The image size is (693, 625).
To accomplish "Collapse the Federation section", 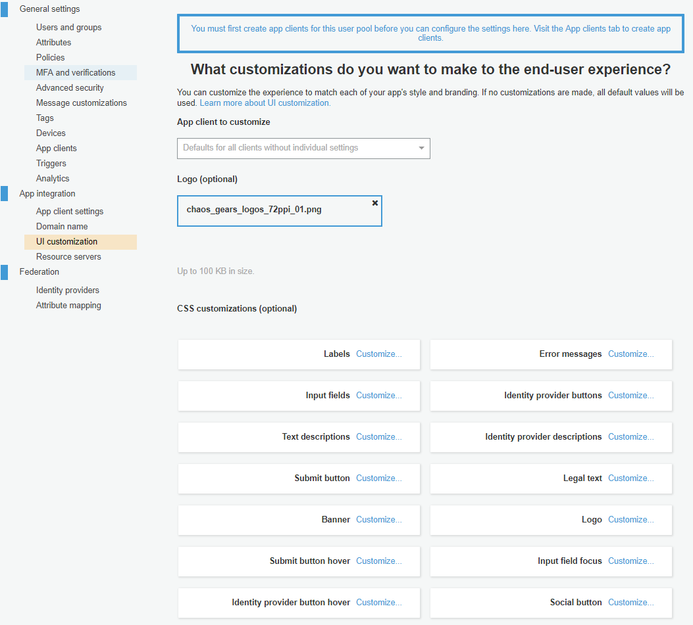I will [5, 272].
